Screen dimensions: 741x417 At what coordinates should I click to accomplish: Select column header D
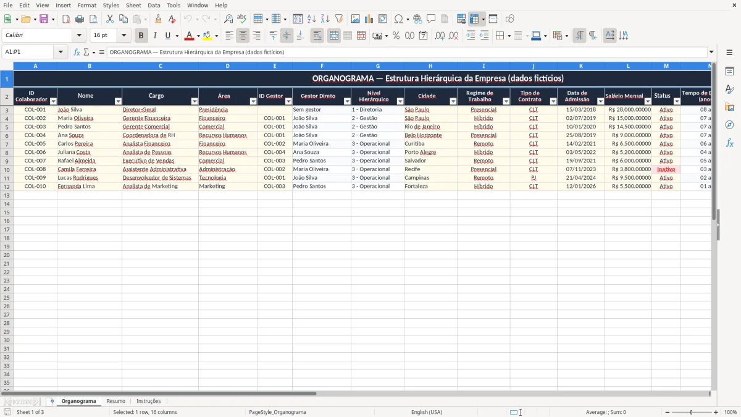(x=227, y=65)
